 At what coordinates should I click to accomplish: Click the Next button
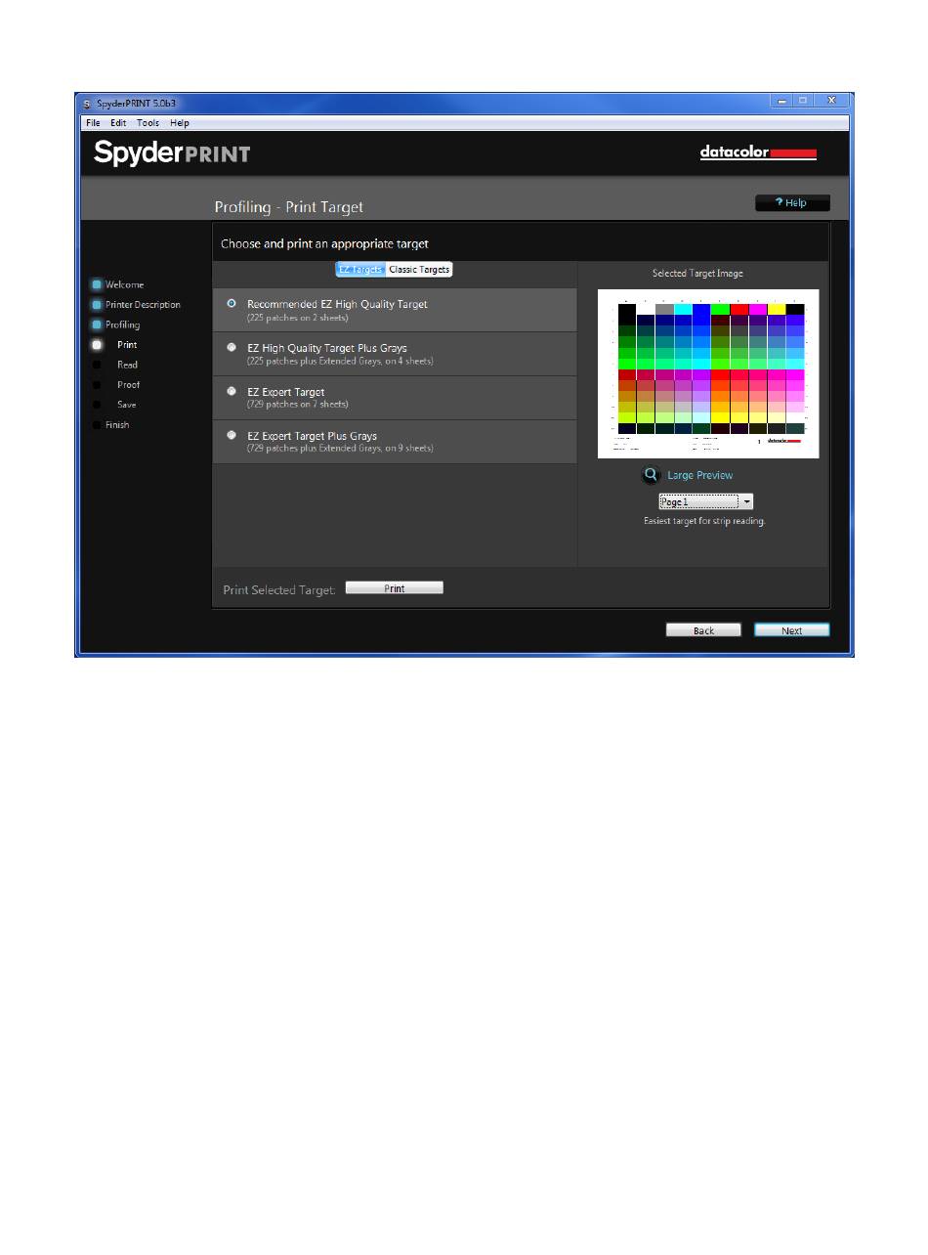pos(791,630)
